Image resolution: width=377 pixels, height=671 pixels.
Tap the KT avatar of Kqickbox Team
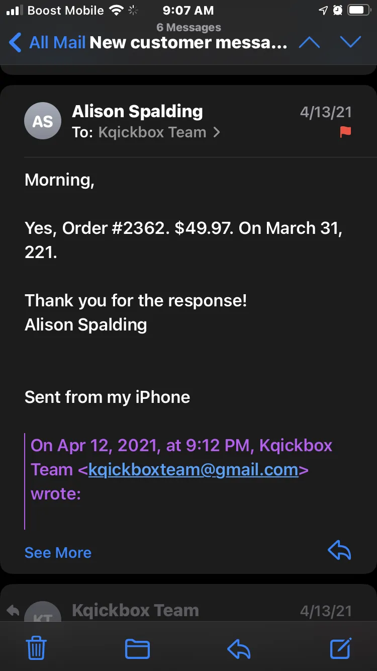click(43, 611)
